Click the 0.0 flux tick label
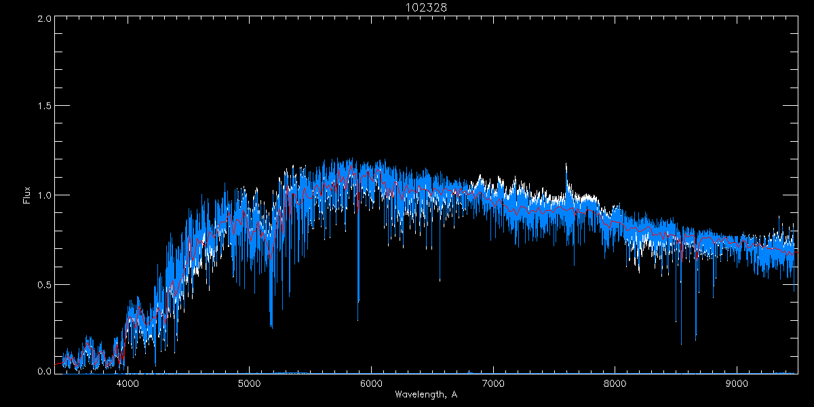This screenshot has width=814, height=407. [x=45, y=372]
